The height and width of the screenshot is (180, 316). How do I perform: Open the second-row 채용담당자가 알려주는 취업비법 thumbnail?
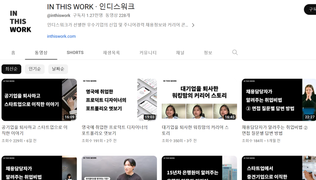39,168
